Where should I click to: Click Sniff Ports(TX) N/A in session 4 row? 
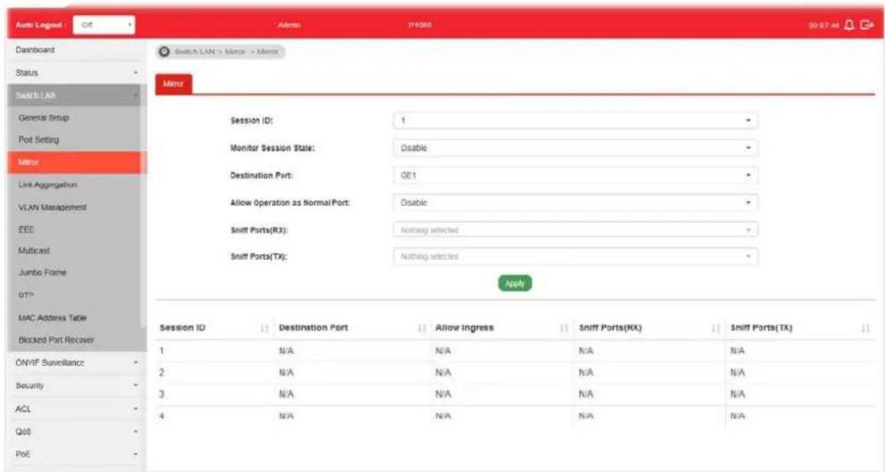point(737,416)
